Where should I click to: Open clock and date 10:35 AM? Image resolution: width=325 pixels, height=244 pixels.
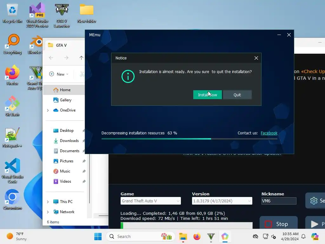coord(290,236)
